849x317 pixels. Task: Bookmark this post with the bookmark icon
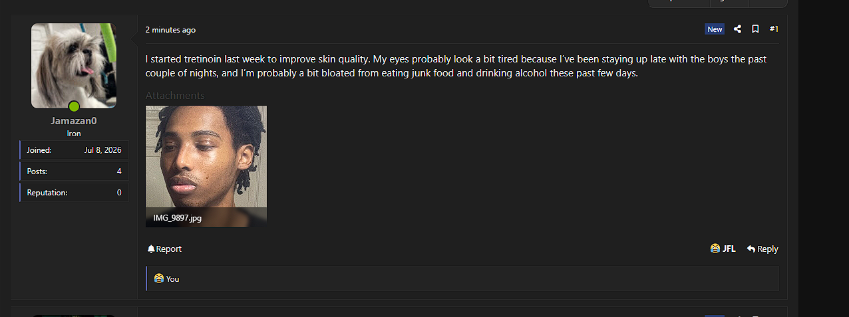click(755, 29)
